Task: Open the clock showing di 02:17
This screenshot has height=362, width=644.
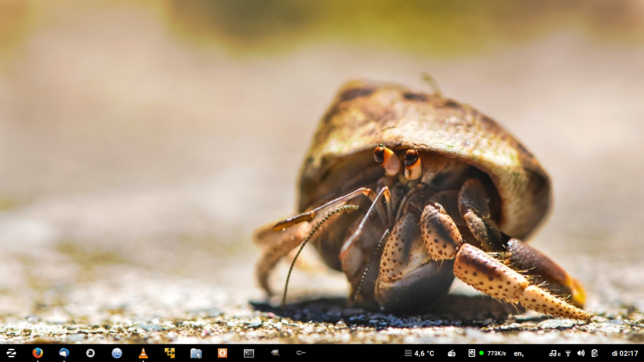Action: (625, 353)
